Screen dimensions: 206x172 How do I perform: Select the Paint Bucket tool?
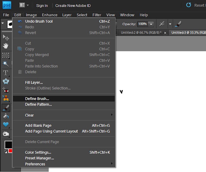click(x=6, y=116)
